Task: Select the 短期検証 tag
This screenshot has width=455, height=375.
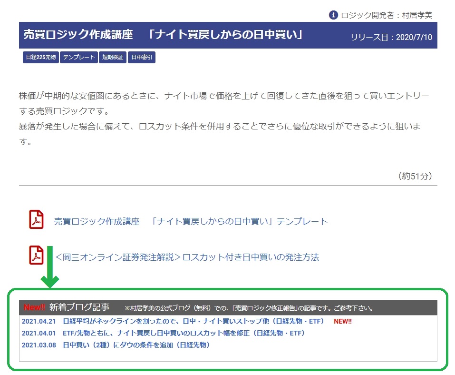Action: pyautogui.click(x=113, y=57)
